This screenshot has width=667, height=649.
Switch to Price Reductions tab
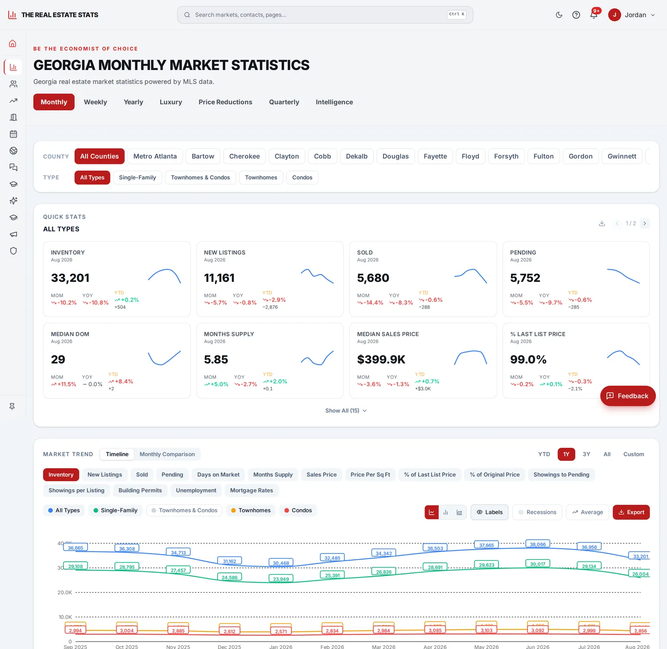click(x=226, y=102)
